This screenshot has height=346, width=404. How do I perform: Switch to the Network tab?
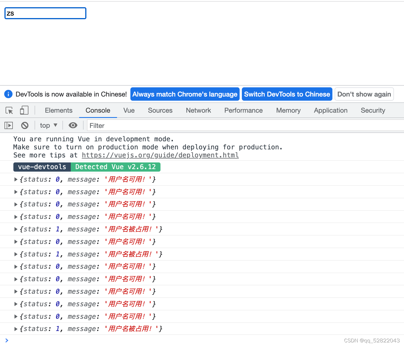[198, 110]
